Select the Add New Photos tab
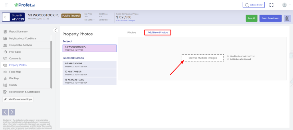293x130 pixels. (158, 32)
